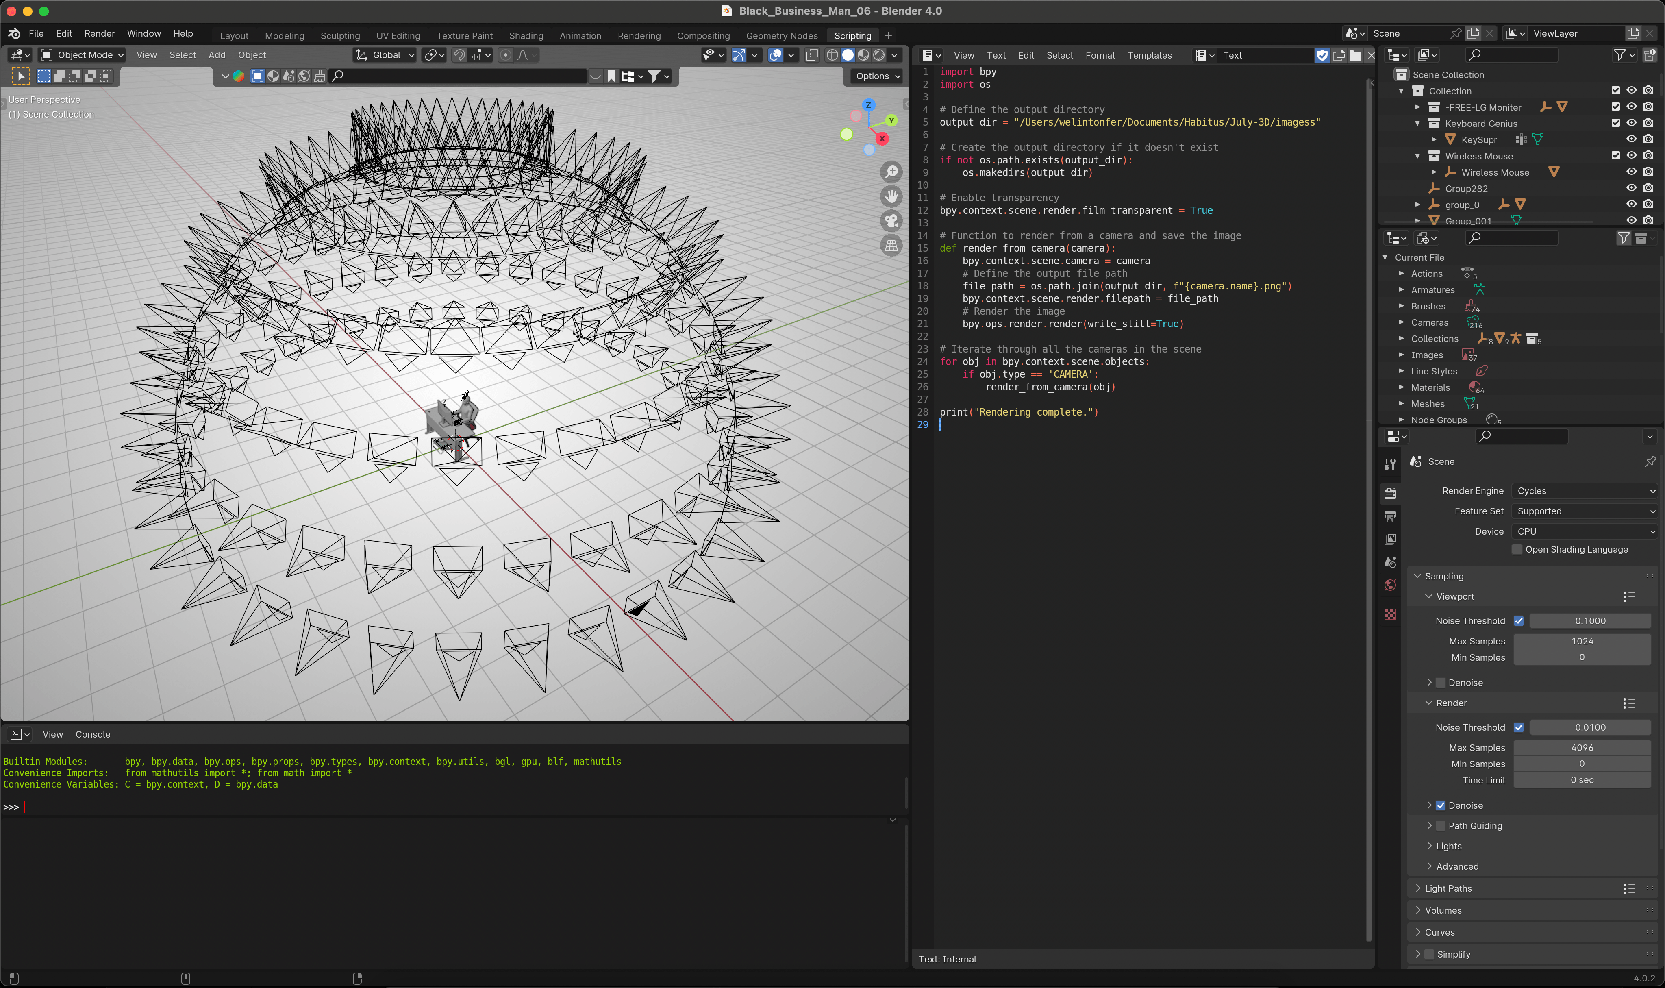The height and width of the screenshot is (988, 1665).
Task: Click the snapping magnet icon
Action: (459, 55)
